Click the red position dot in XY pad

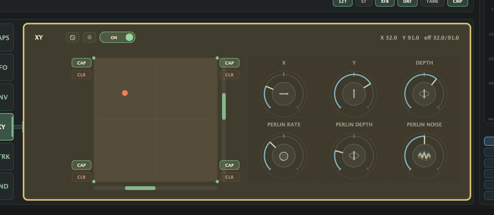tap(125, 93)
